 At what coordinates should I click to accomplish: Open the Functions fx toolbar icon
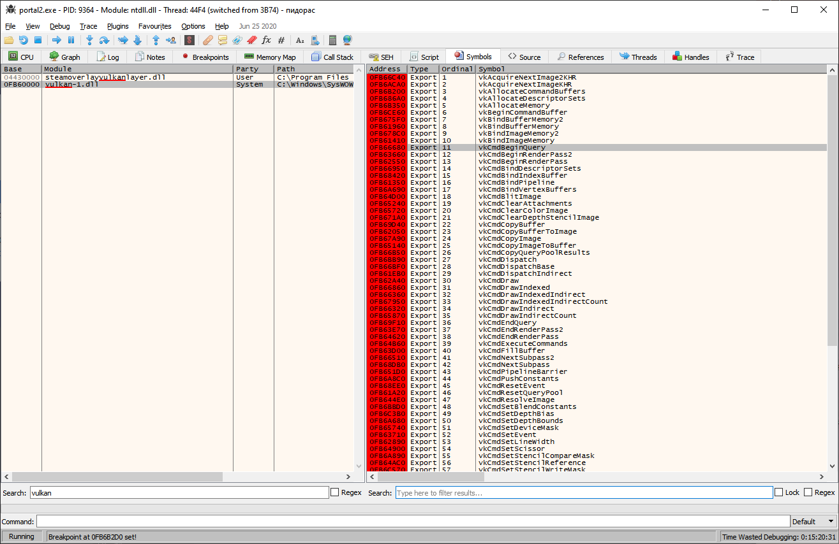coord(266,40)
